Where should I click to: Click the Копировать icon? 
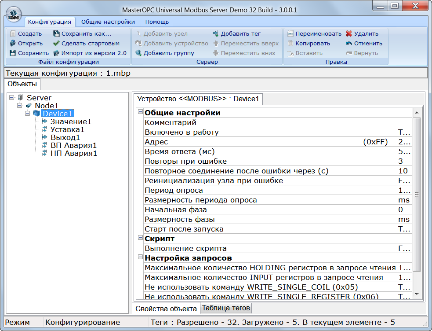tap(290, 43)
